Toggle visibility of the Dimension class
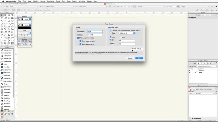The height and width of the screenshot is (122, 218). tap(189, 71)
